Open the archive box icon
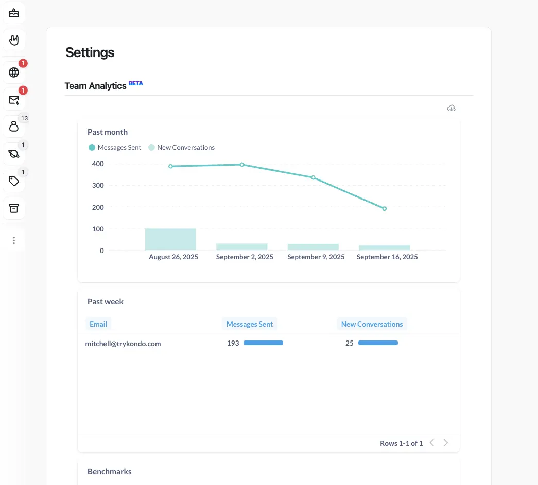Image resolution: width=538 pixels, height=485 pixels. click(x=14, y=208)
